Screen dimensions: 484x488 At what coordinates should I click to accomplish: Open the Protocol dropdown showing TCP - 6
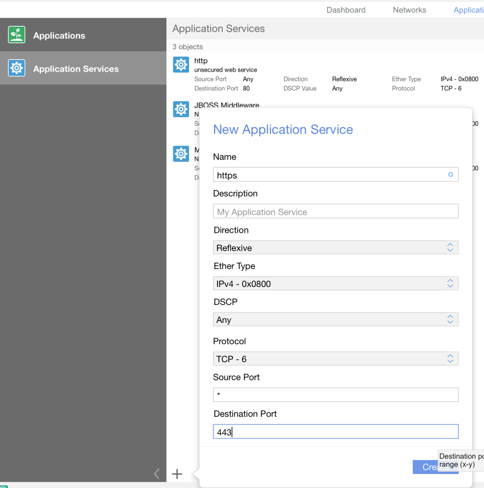335,359
